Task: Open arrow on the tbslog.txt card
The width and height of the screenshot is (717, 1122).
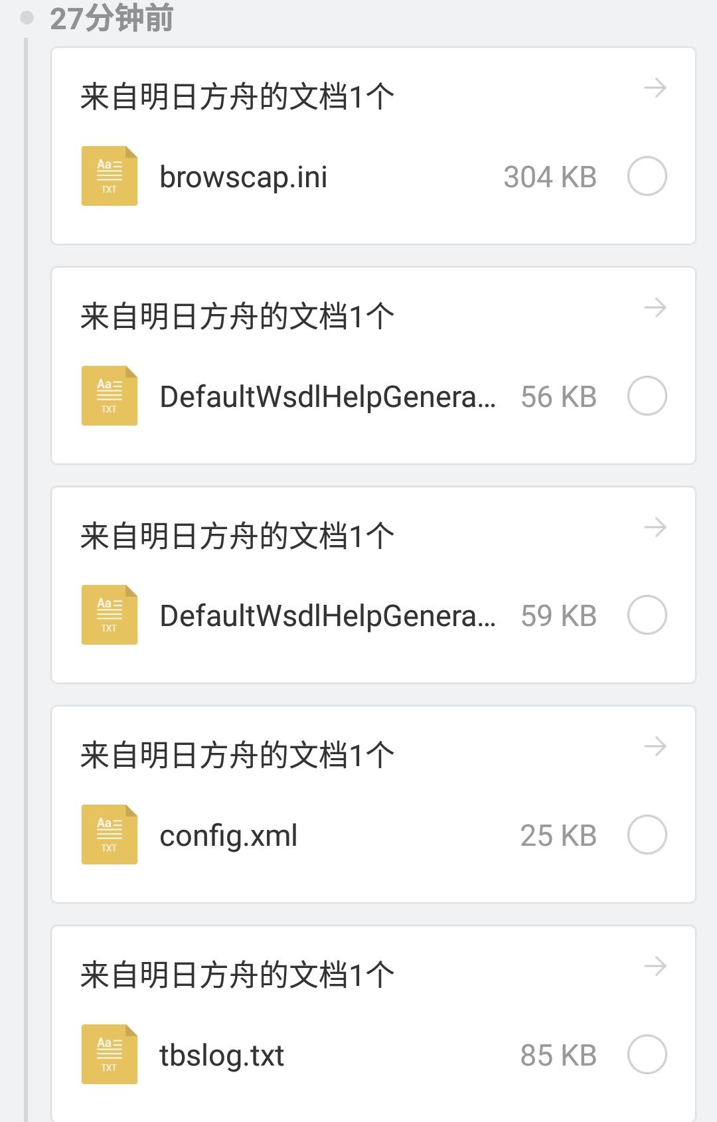Action: [655, 966]
